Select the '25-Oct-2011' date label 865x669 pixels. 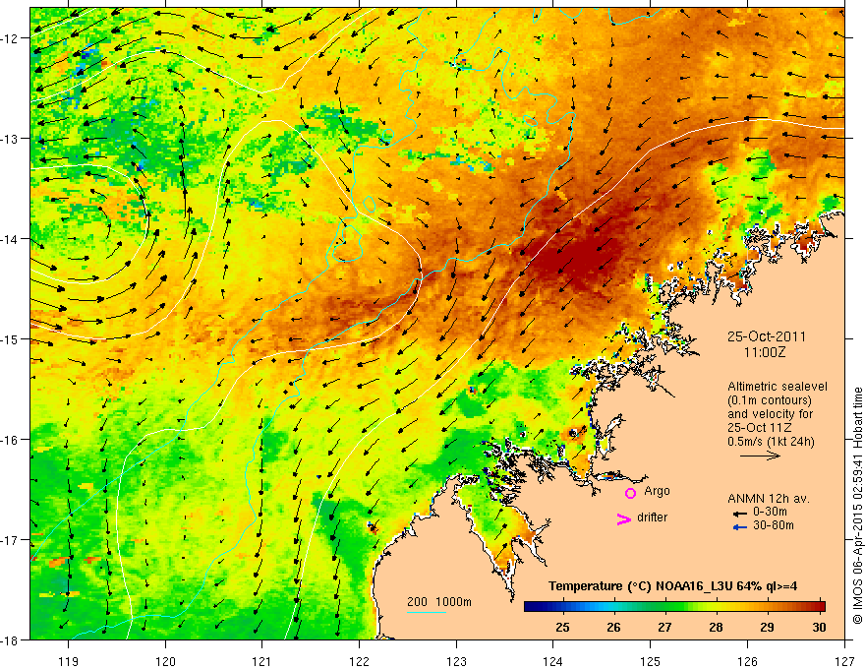[767, 336]
